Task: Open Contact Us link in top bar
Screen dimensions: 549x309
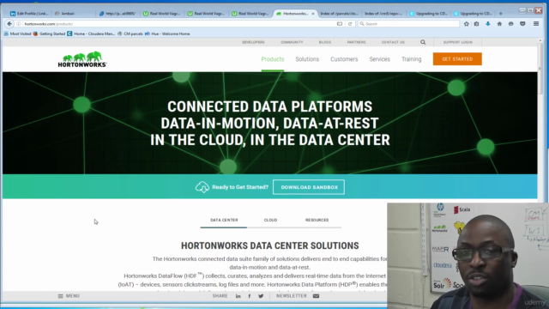Action: pos(393,42)
